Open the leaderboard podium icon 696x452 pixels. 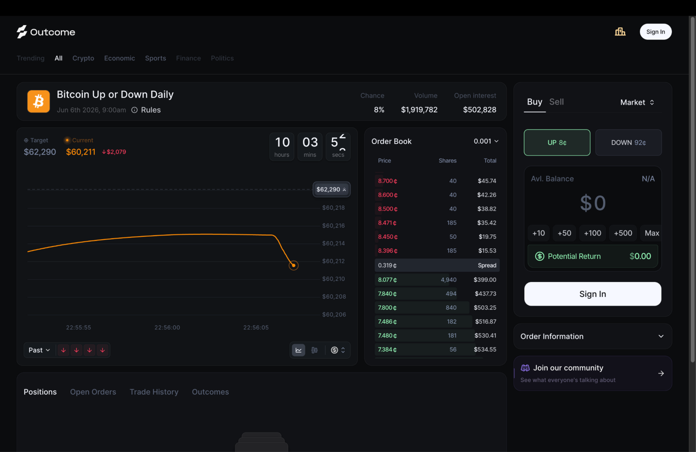tap(620, 32)
